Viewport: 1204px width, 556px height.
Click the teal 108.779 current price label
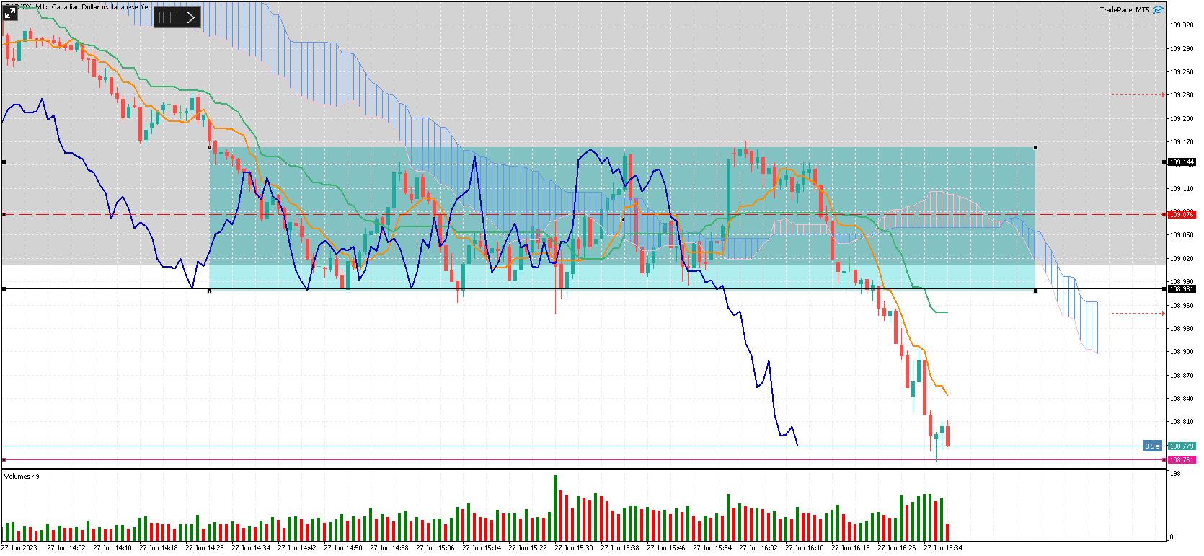click(1182, 446)
